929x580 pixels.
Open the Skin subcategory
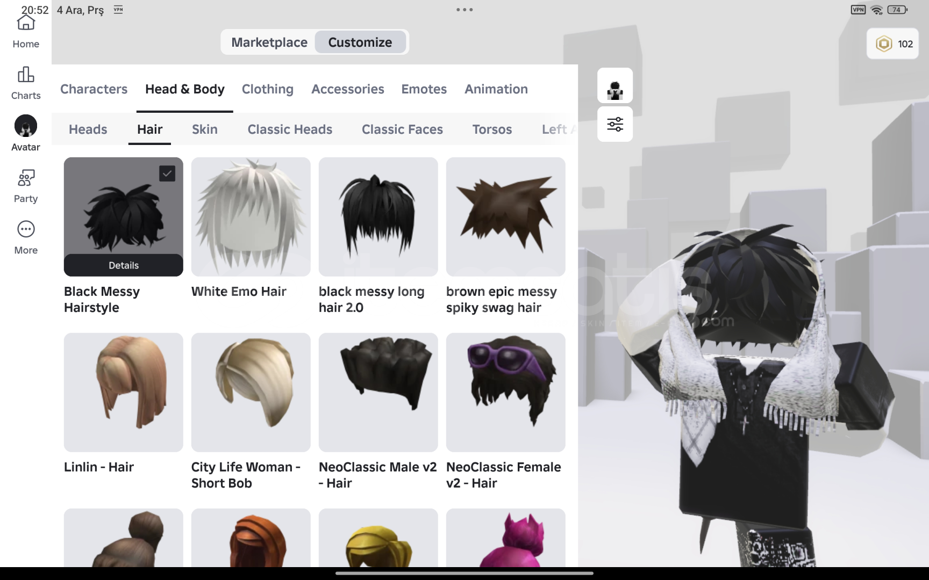click(x=205, y=129)
